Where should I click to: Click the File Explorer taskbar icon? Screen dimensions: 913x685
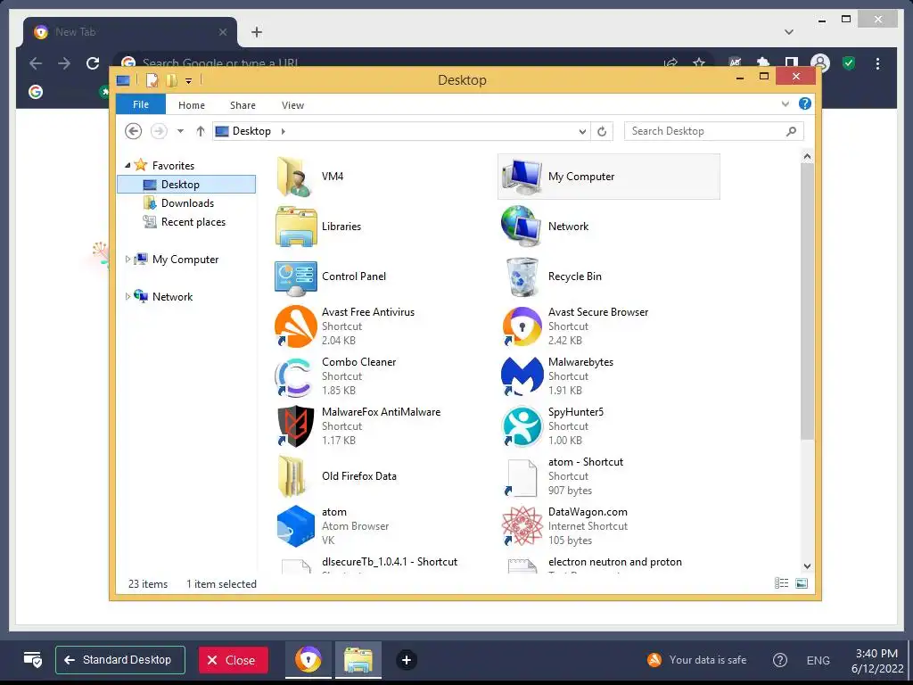pos(358,660)
